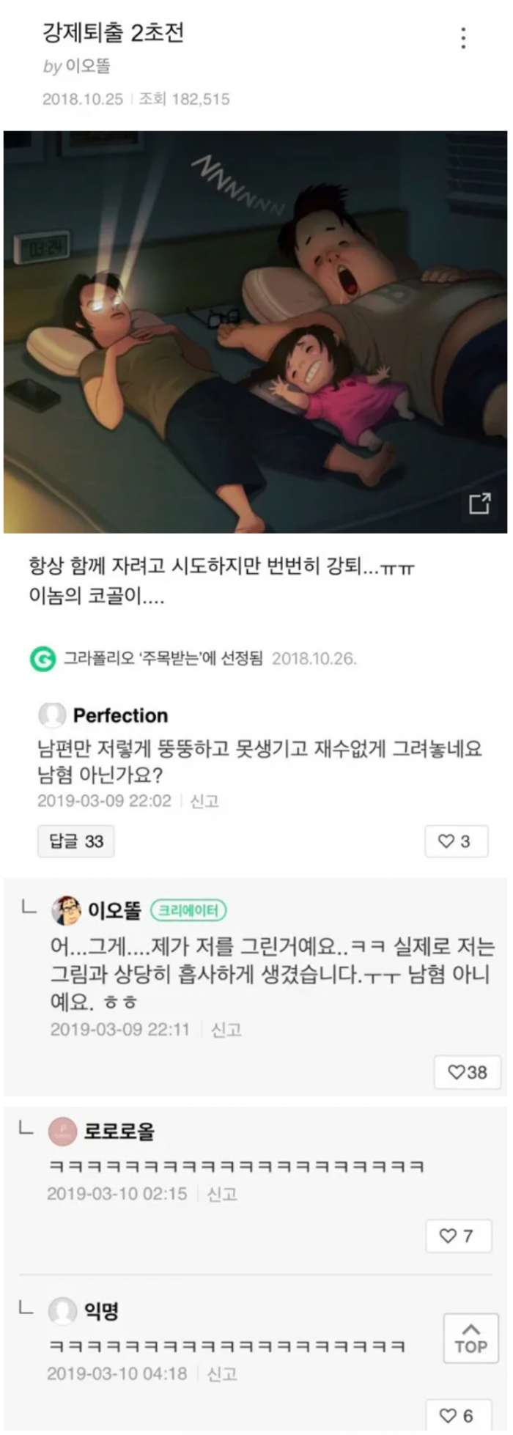Click the expand image icon on artwork
The width and height of the screenshot is (513, 1435).
479,503
